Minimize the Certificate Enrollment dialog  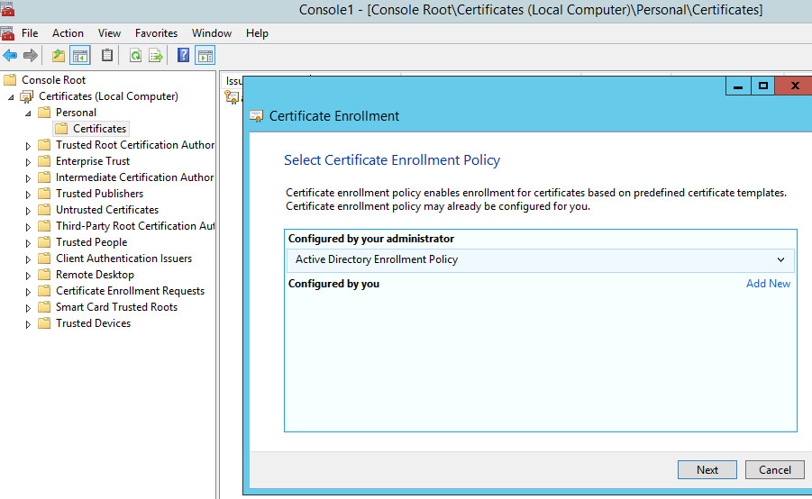[x=738, y=86]
